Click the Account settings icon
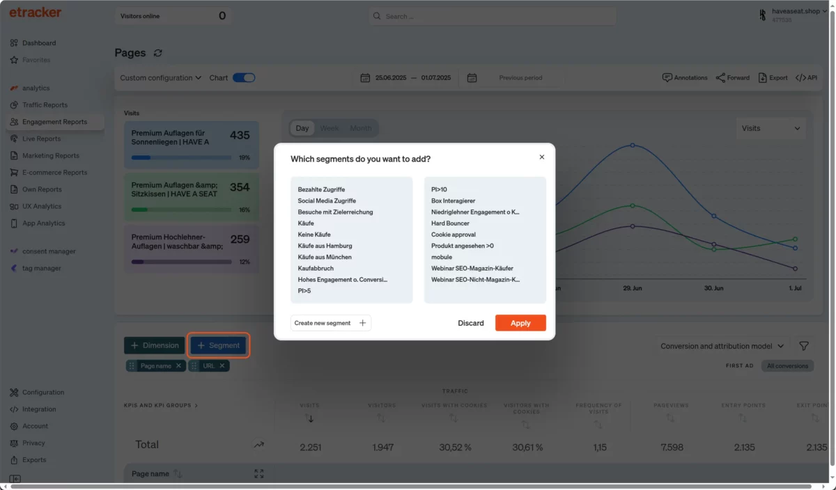Screen dimensions: 836x490 tap(15, 426)
